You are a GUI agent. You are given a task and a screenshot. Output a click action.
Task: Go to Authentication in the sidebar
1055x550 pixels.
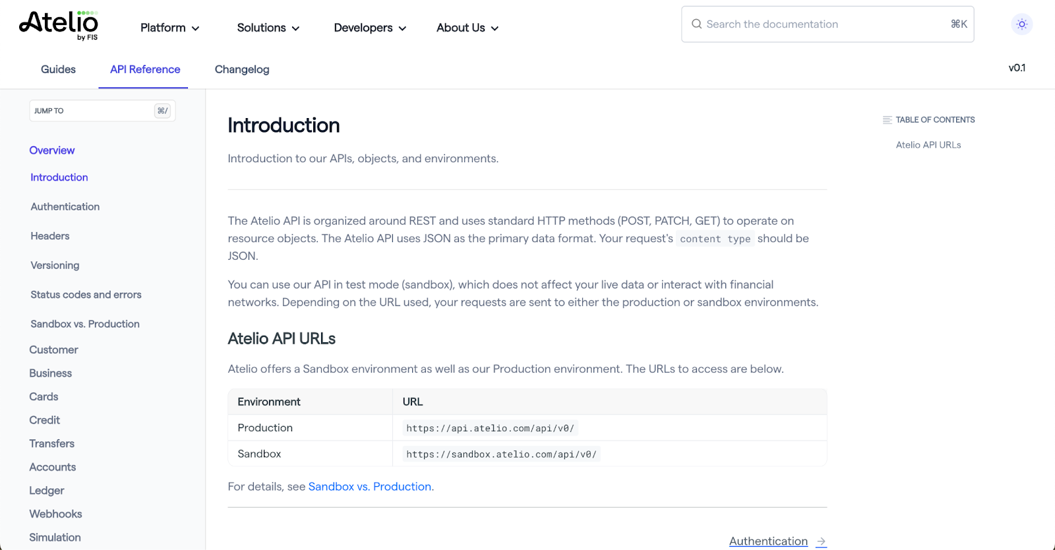coord(65,206)
